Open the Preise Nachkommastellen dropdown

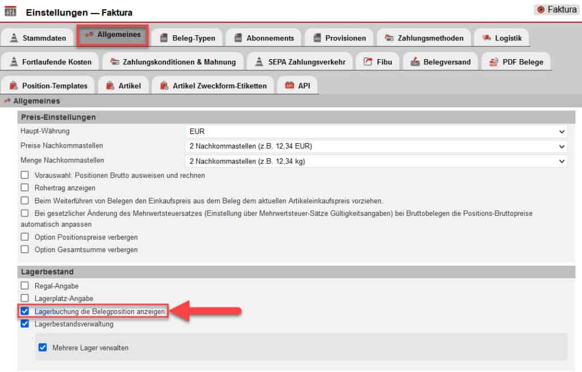tap(561, 146)
